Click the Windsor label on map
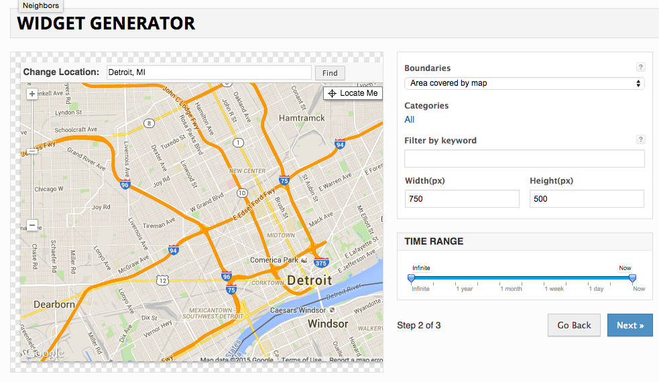Image resolution: width=659 pixels, height=382 pixels. [x=328, y=324]
